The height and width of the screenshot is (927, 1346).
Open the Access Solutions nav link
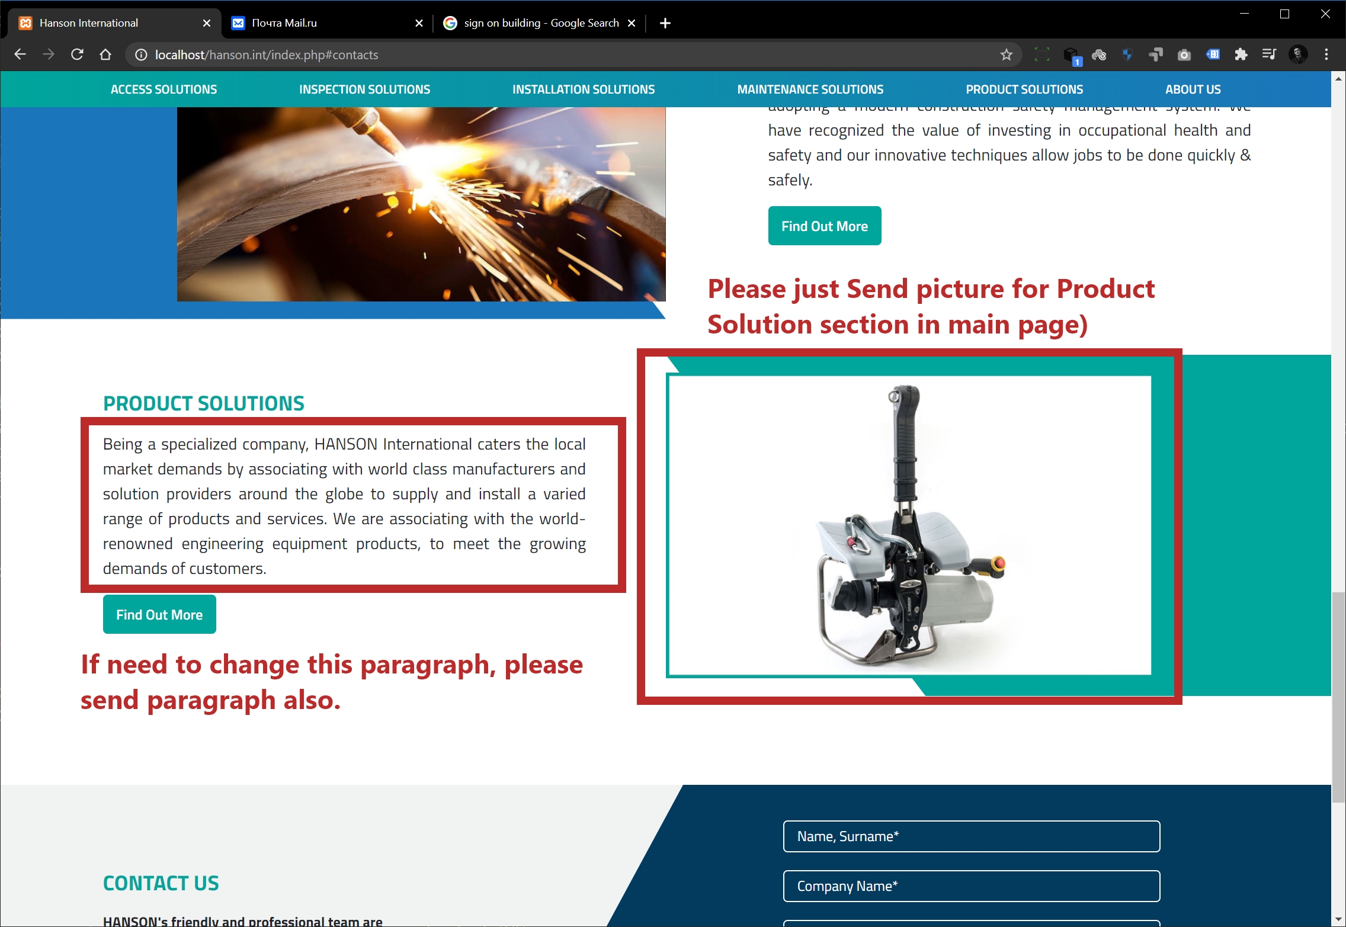point(164,89)
